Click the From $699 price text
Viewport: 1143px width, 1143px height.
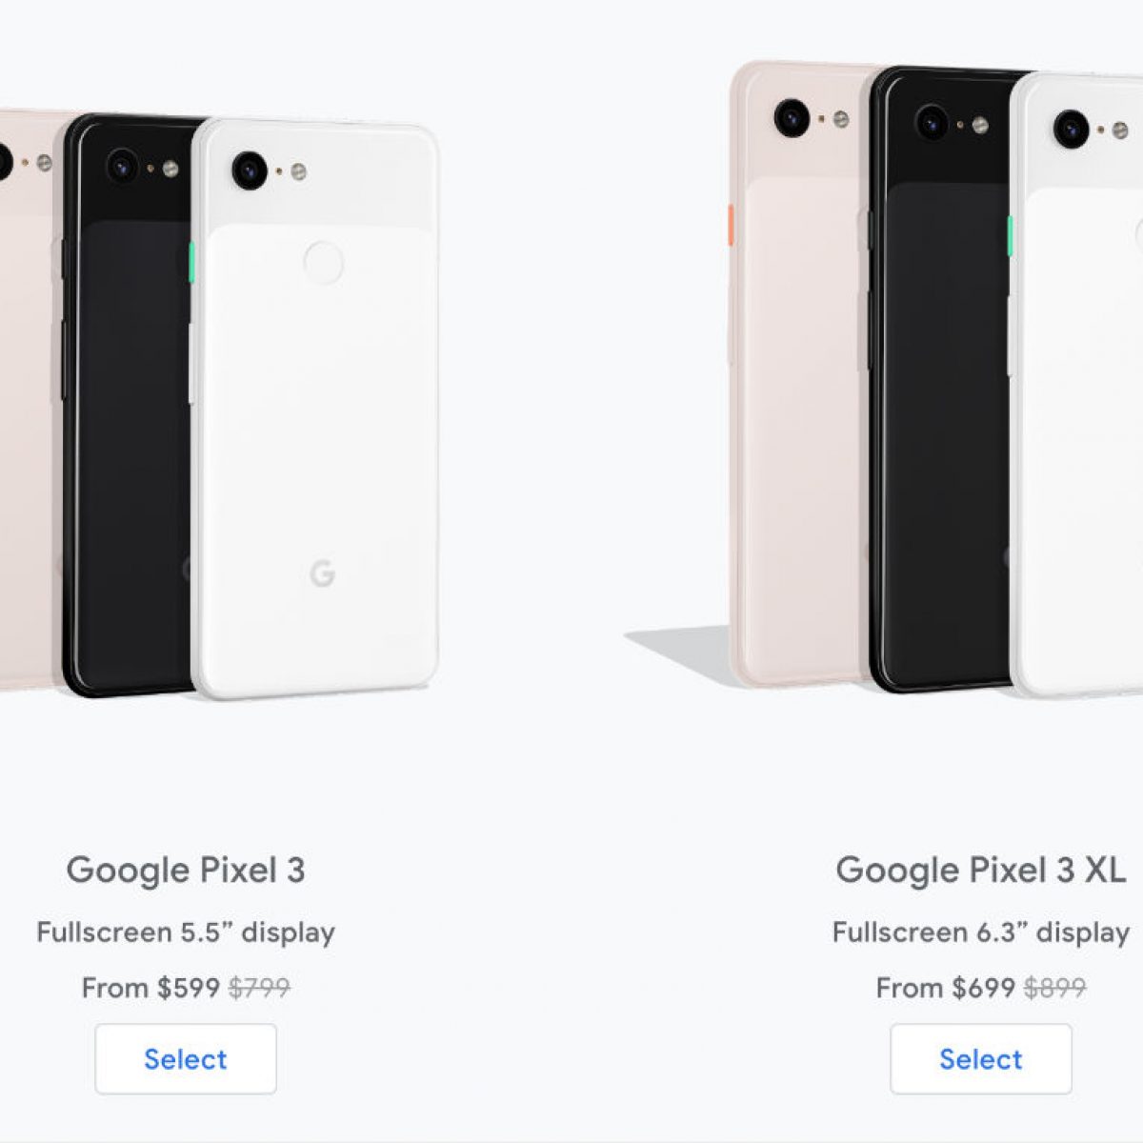pyautogui.click(x=946, y=988)
